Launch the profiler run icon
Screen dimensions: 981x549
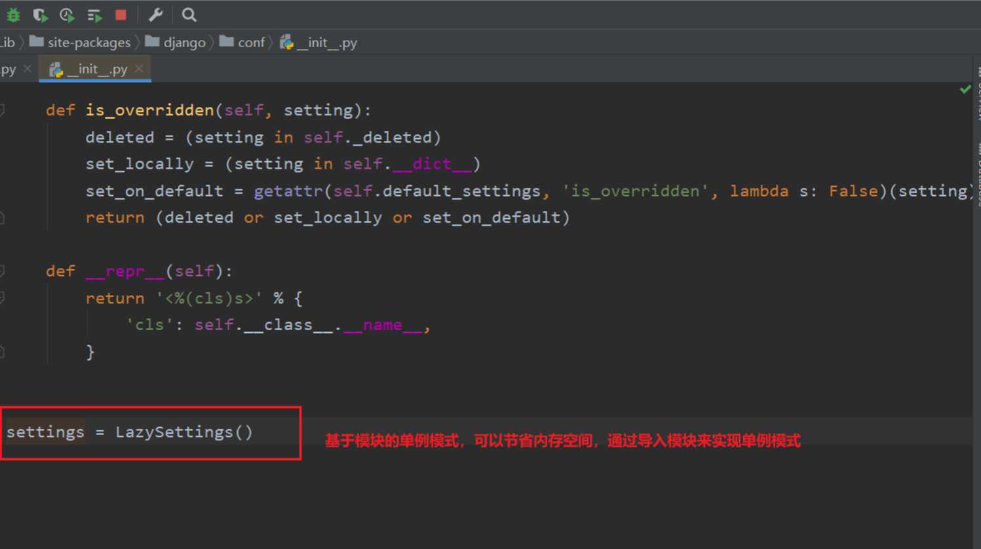coord(67,14)
